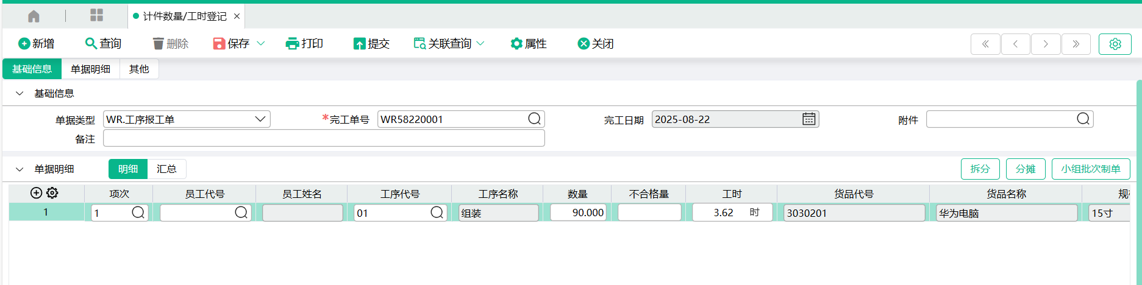Open the 单据类型 combo box
1142x285 pixels.
[187, 119]
